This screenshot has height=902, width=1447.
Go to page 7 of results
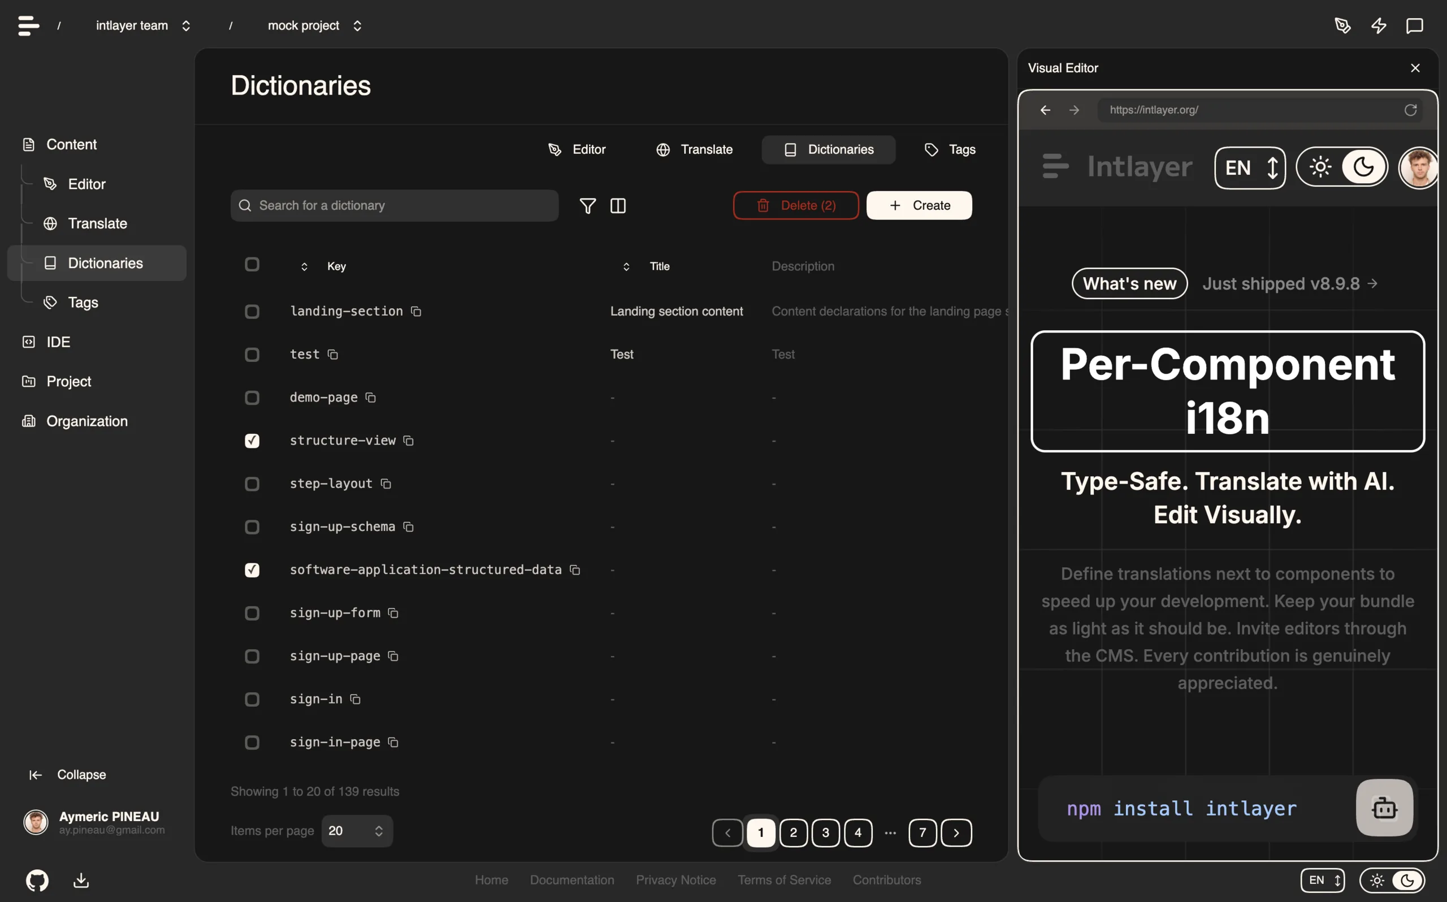[922, 833]
